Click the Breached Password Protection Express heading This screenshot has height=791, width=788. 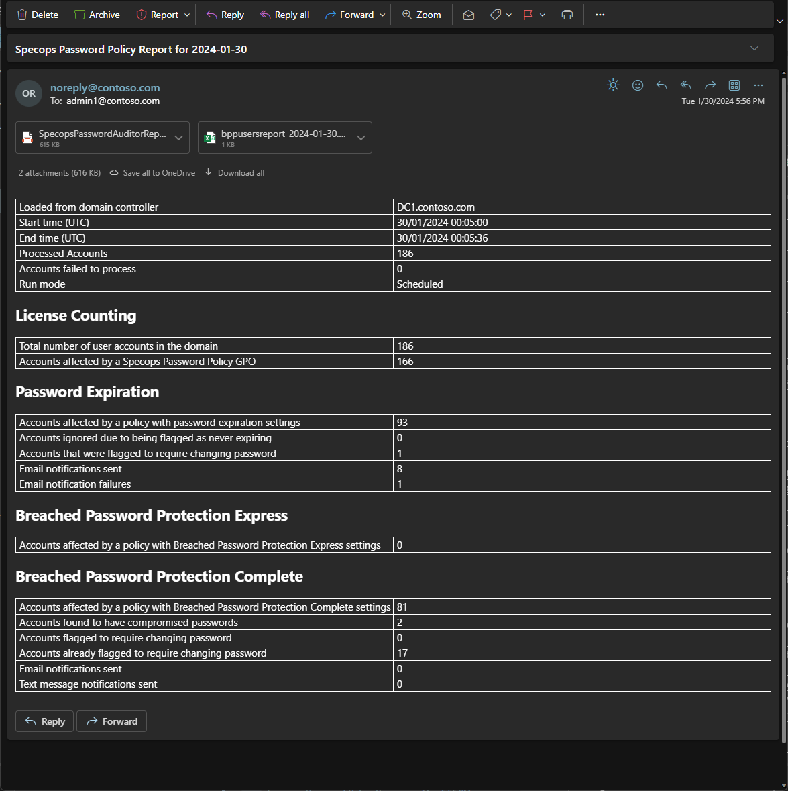pyautogui.click(x=152, y=515)
